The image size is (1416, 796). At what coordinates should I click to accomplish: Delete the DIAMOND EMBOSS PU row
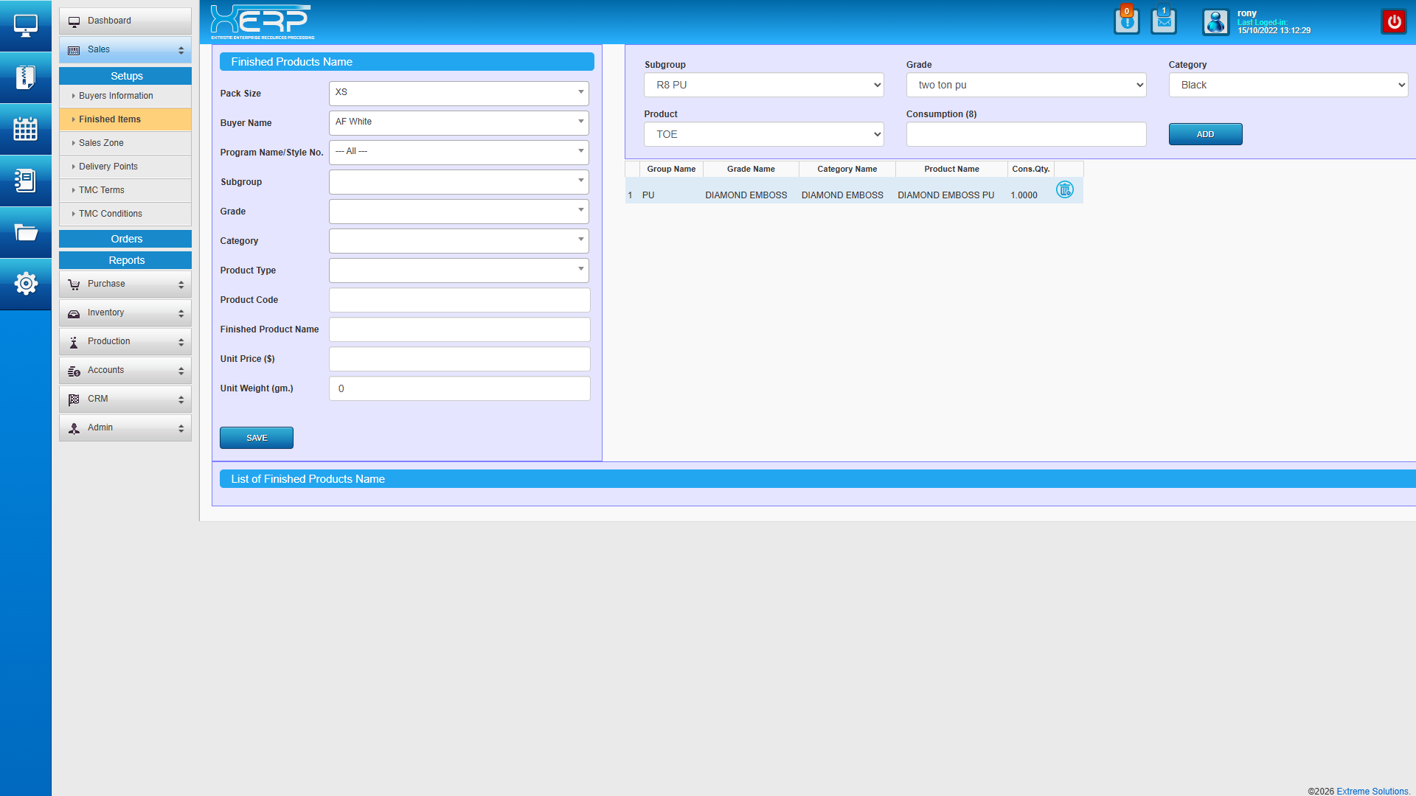[1064, 190]
